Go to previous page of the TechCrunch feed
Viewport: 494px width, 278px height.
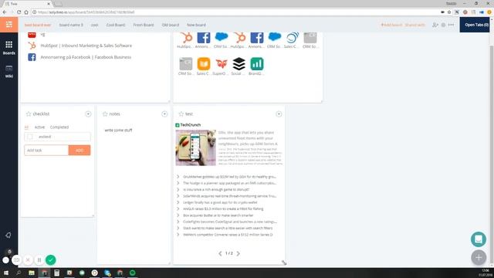click(220, 253)
